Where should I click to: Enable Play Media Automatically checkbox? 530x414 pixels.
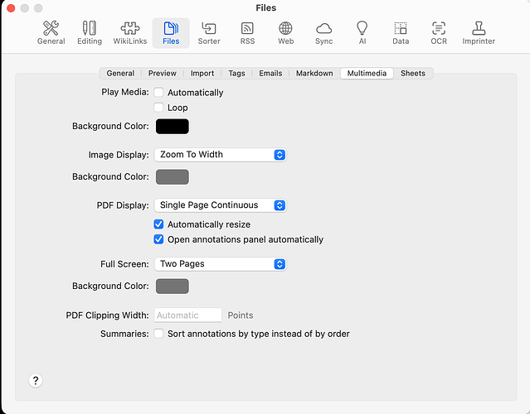click(x=159, y=93)
